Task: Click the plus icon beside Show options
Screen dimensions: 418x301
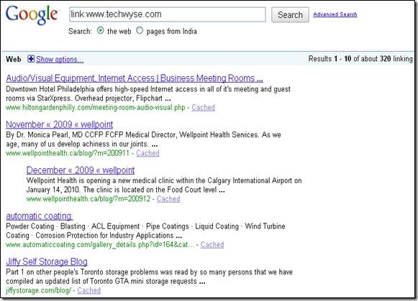Action: tap(31, 59)
